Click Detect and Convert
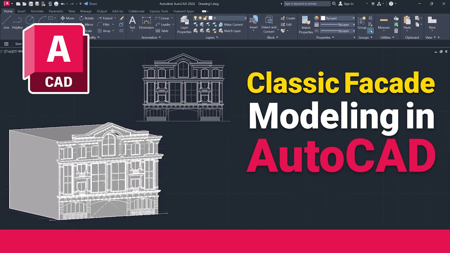Screen dimensions: 450x253 point(269,25)
